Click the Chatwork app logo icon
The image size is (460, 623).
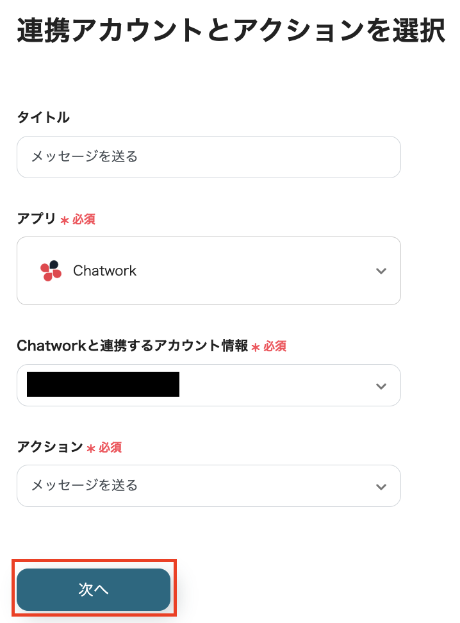tap(51, 270)
